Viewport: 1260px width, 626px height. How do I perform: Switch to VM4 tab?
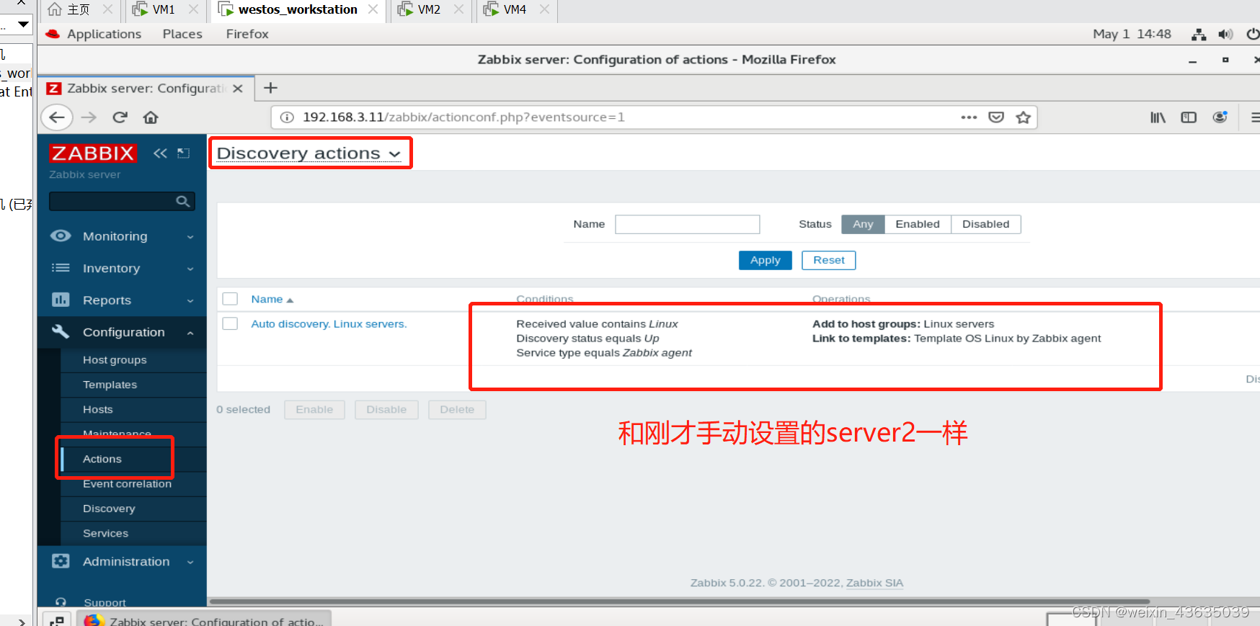point(515,9)
